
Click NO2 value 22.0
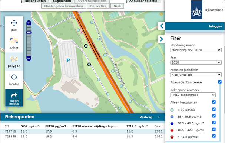click(x=24, y=136)
